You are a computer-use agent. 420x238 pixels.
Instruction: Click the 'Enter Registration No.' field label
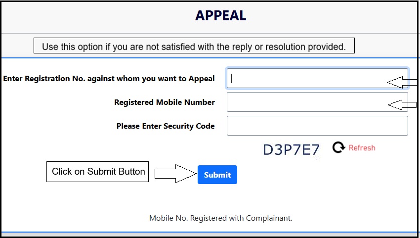pyautogui.click(x=109, y=79)
